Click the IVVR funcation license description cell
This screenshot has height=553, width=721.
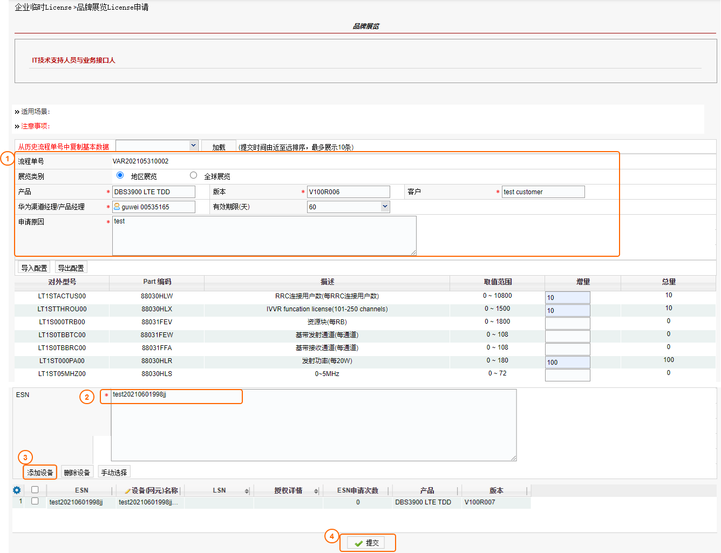327,309
